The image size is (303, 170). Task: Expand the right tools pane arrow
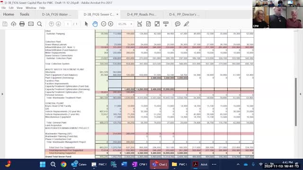pos(300,94)
